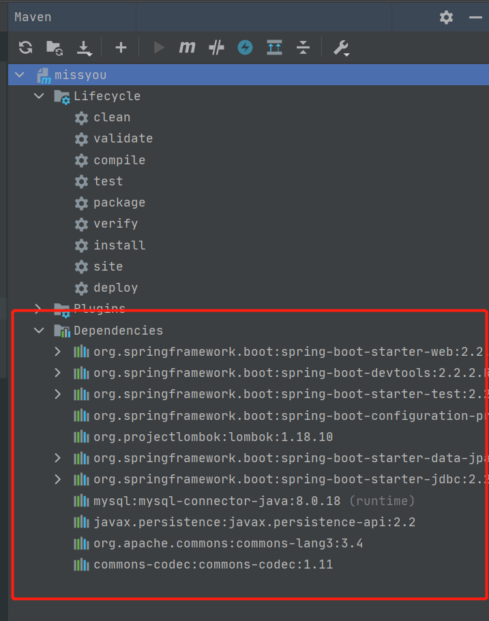Open Maven Settings wrench icon

(x=341, y=48)
